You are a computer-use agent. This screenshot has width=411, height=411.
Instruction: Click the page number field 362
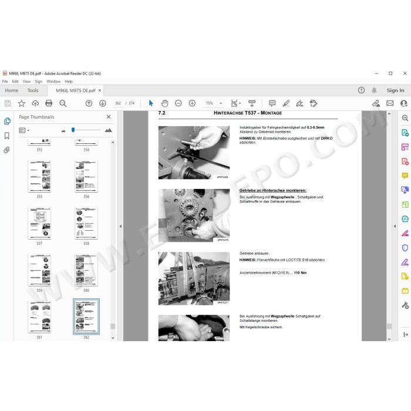coord(118,103)
